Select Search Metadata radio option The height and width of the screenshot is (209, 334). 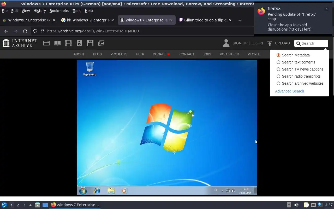click(278, 55)
